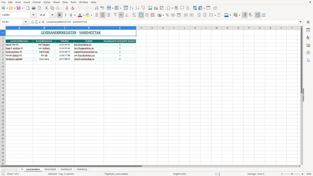Screen dimensions: 313x176
Task: Open Font Color dropdown arrow
Action: [x=83, y=15]
